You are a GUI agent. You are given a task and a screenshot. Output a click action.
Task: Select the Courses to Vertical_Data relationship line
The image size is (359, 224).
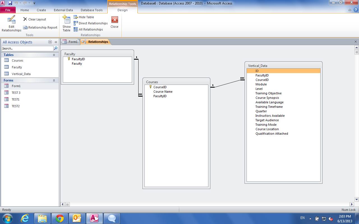227,83
